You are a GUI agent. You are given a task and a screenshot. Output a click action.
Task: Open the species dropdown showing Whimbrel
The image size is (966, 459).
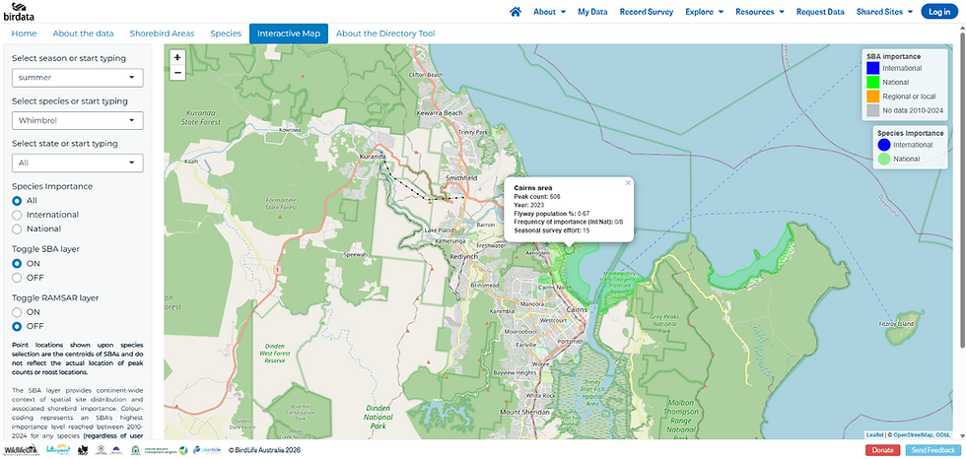(78, 120)
